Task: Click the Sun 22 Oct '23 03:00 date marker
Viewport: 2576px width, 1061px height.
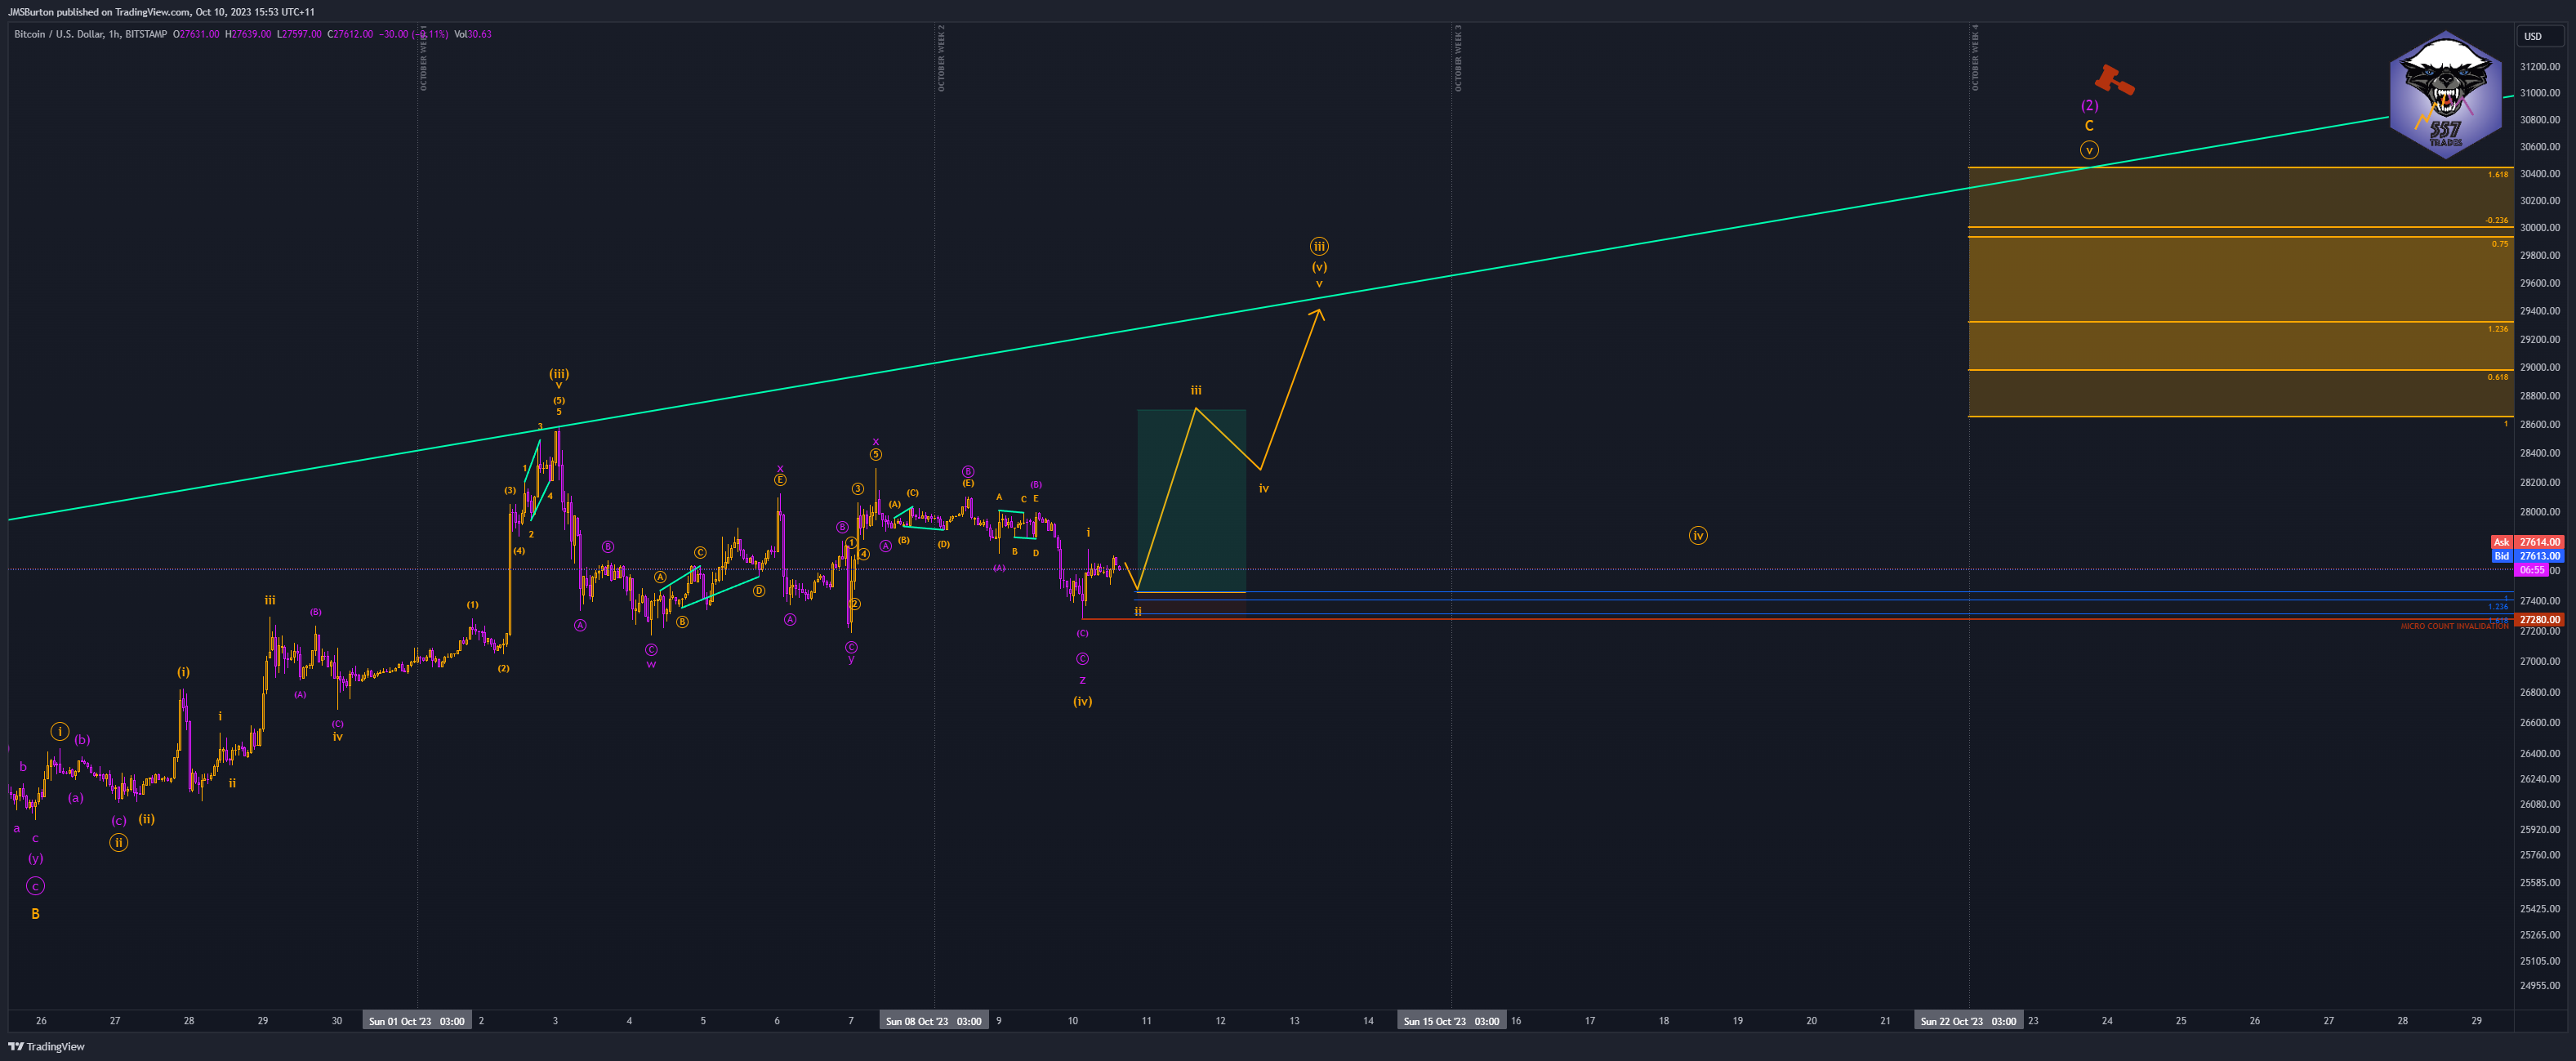Action: click(1968, 1021)
